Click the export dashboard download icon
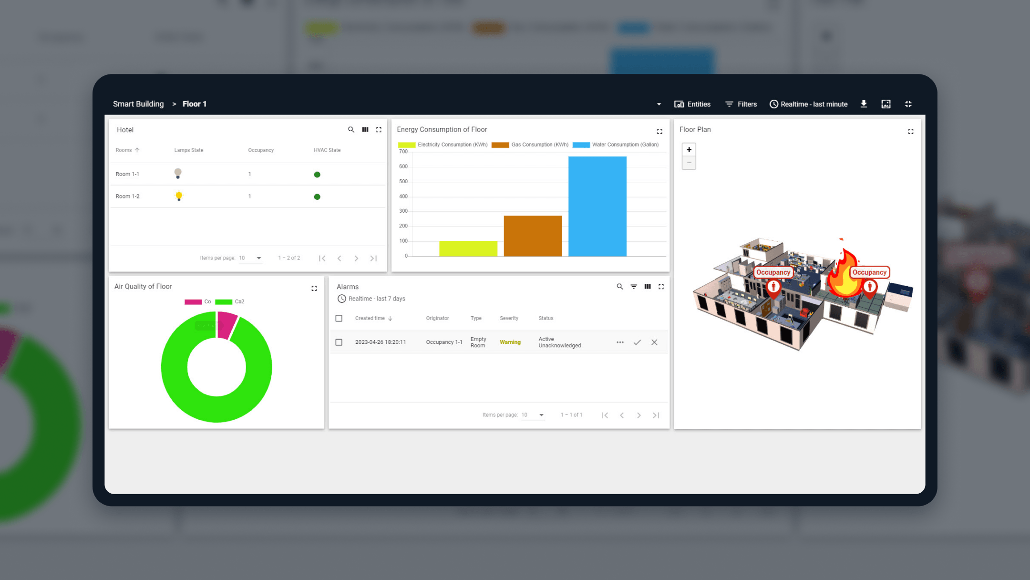Screen dimensions: 1030x580 (864, 104)
